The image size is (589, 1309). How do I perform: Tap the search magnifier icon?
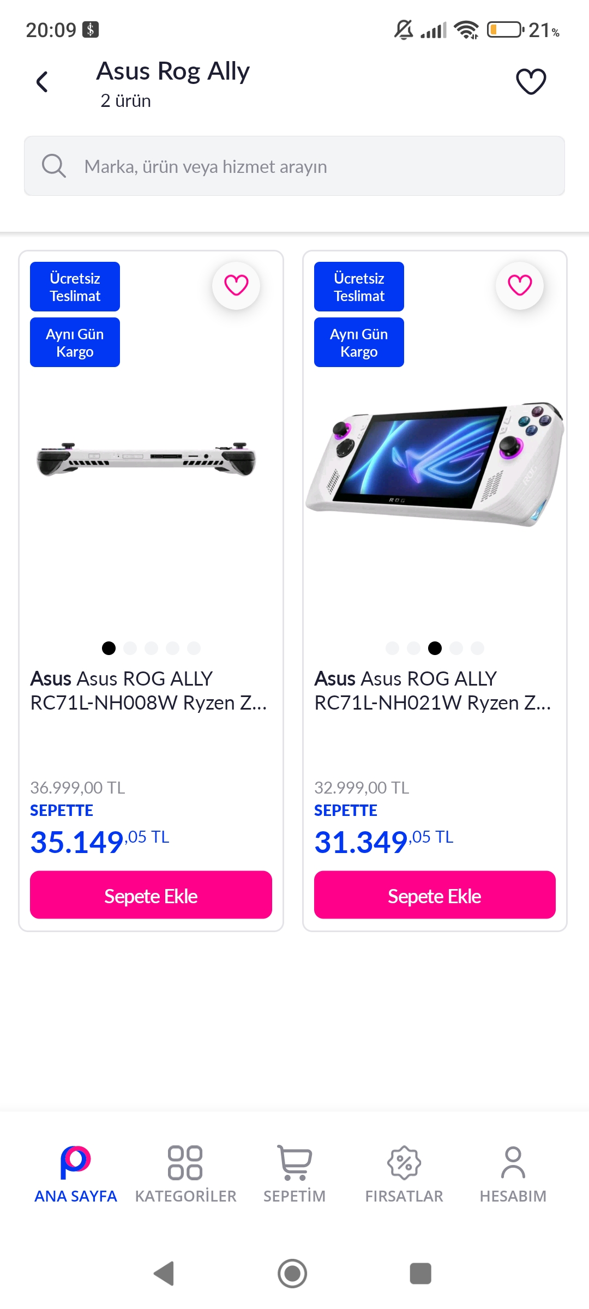(53, 166)
